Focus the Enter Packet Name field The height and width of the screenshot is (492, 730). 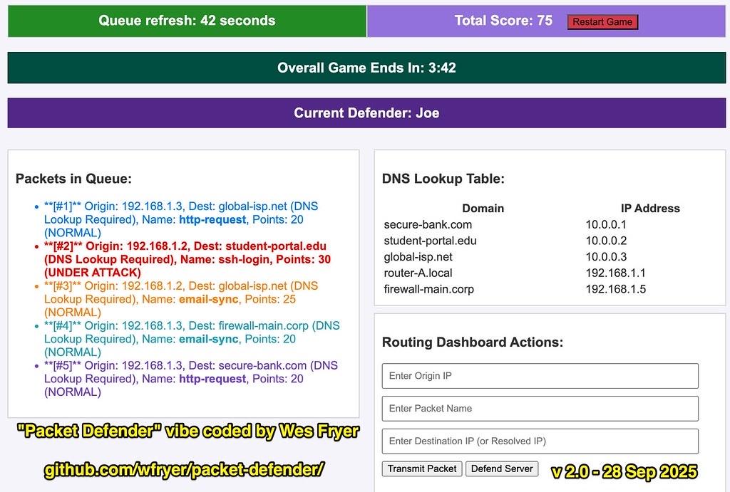click(540, 408)
